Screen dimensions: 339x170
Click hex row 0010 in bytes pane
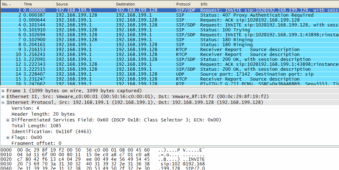pos(103,155)
